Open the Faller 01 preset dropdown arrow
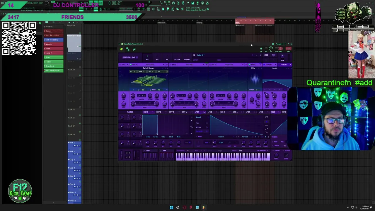The image size is (375, 211). [253, 55]
